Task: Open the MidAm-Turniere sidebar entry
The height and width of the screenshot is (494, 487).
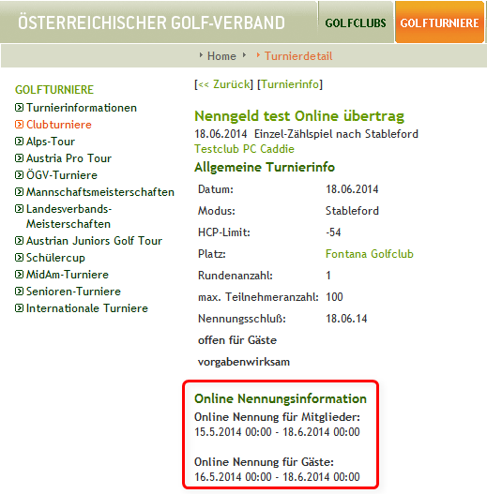Action: [x=68, y=275]
